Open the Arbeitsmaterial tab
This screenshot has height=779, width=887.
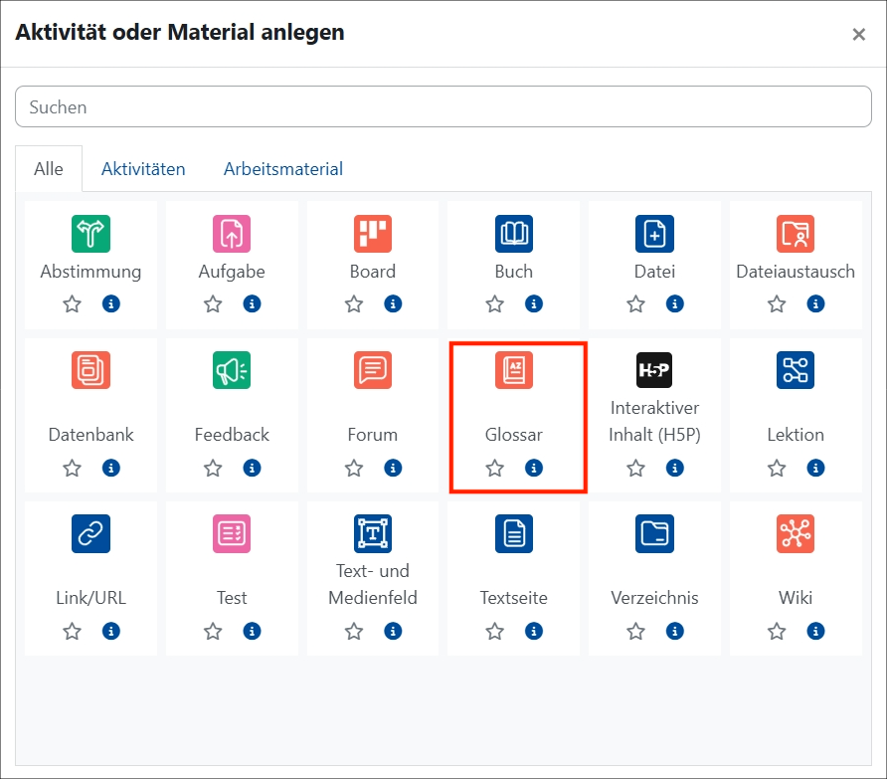tap(282, 168)
